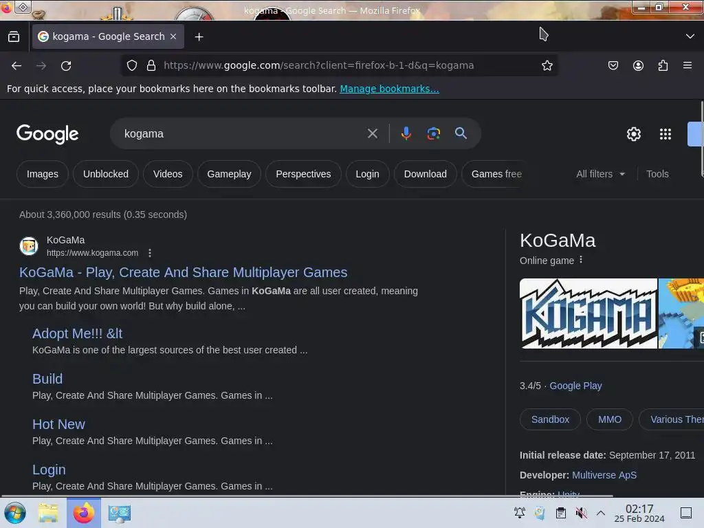704x528 pixels.
Task: Open a new tab with the plus icon
Action: [x=199, y=37]
